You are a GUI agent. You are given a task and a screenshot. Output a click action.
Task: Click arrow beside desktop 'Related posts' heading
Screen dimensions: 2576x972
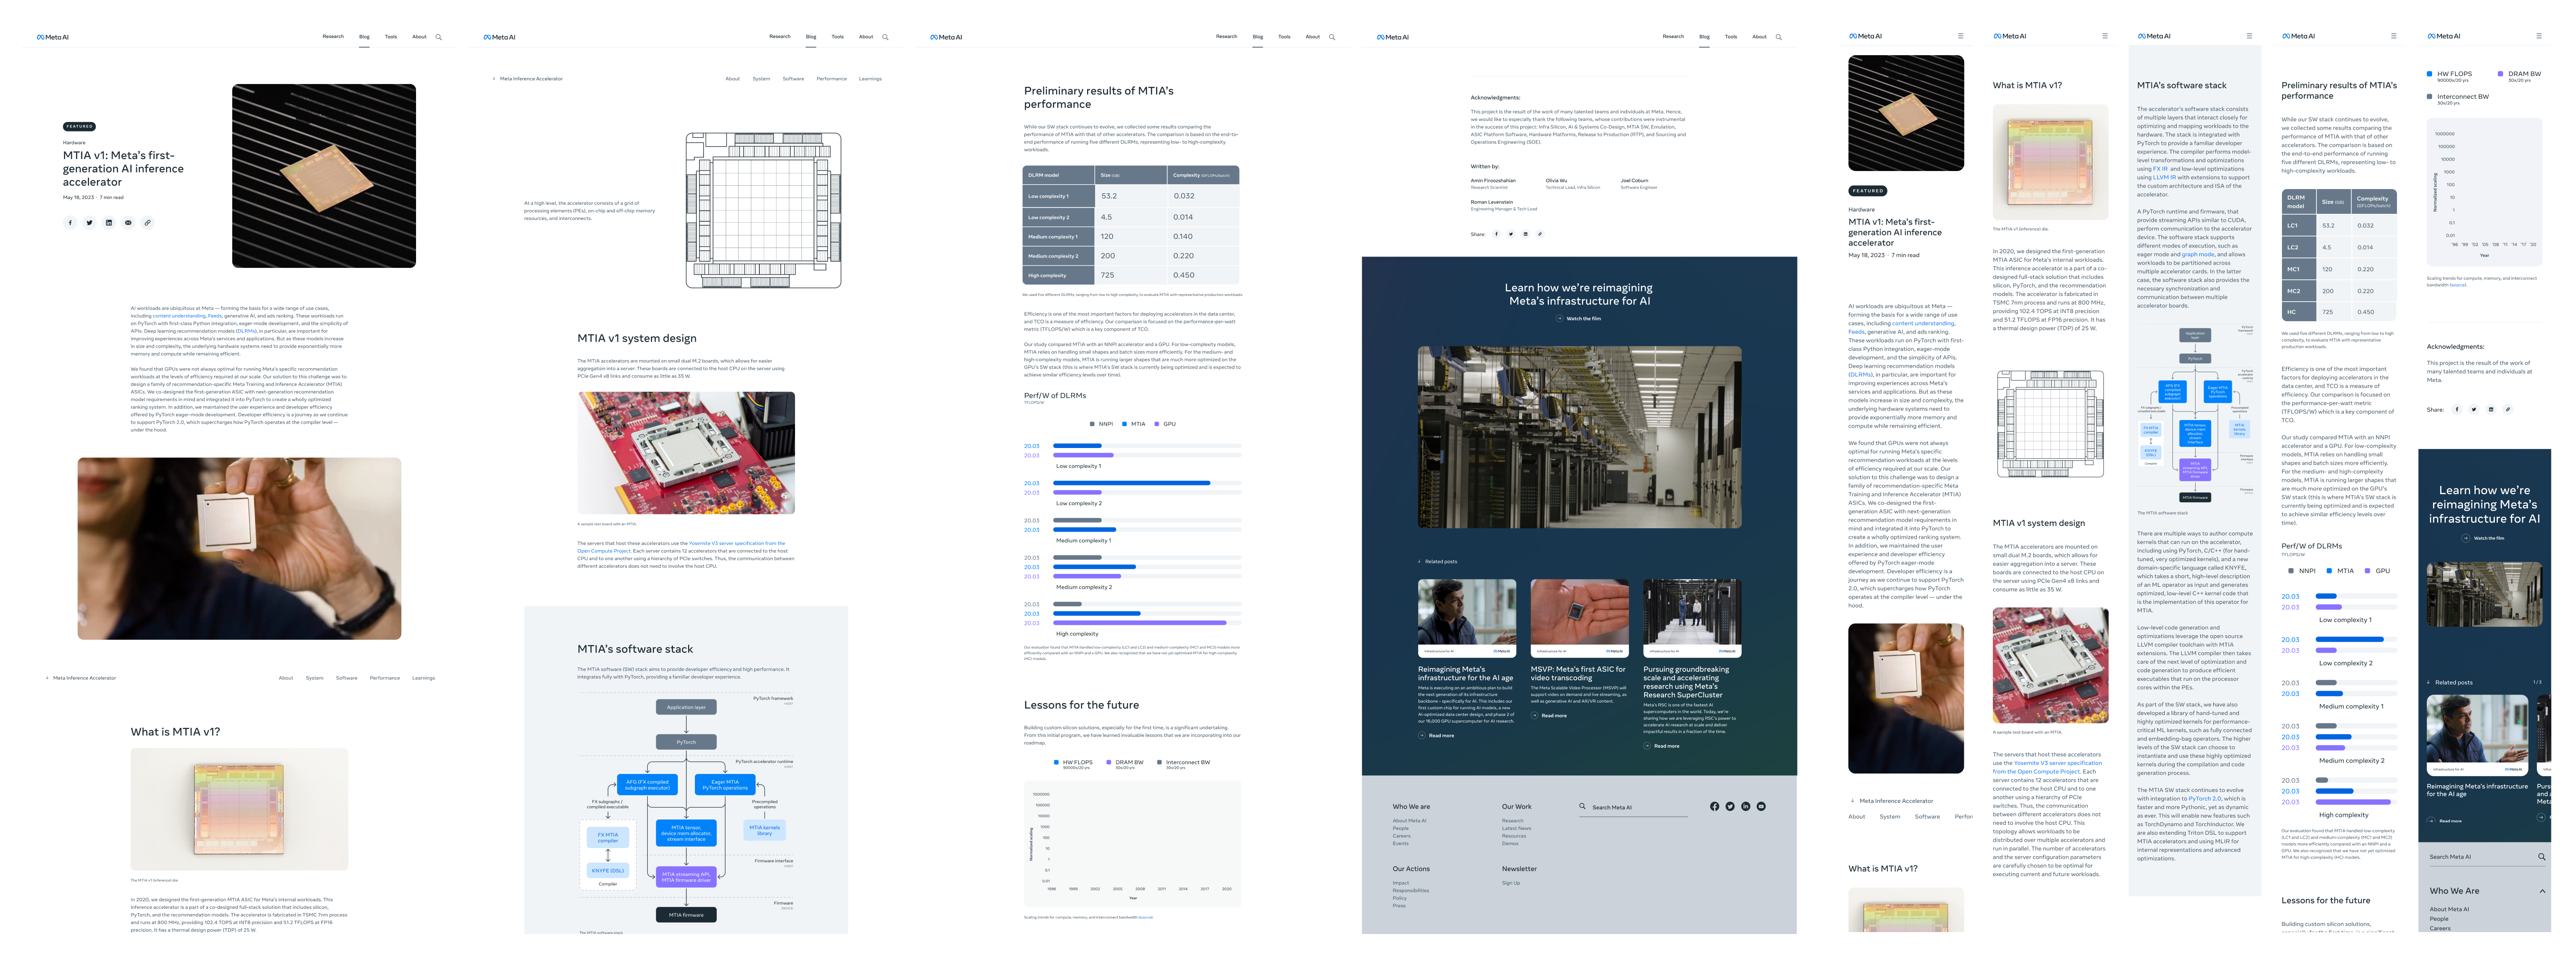point(1420,562)
